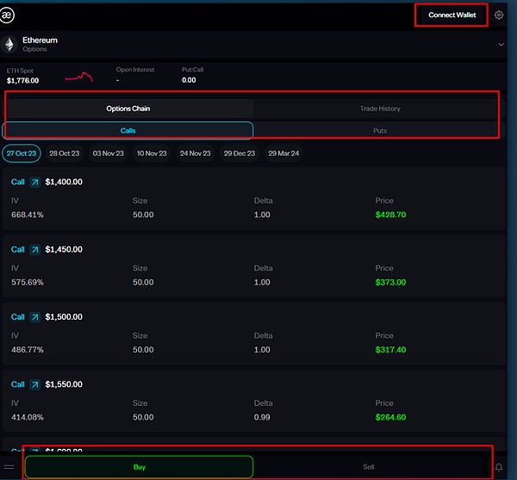The width and height of the screenshot is (517, 480).
Task: Open the Options Chain tab
Action: click(x=128, y=109)
